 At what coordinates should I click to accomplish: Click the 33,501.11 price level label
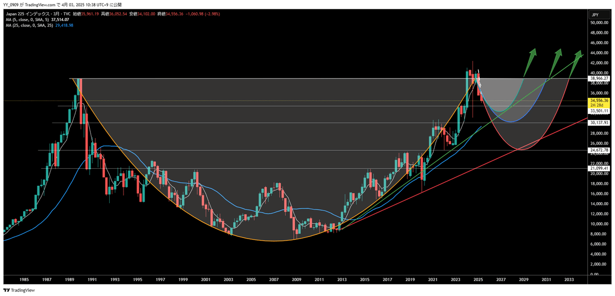tap(599, 111)
